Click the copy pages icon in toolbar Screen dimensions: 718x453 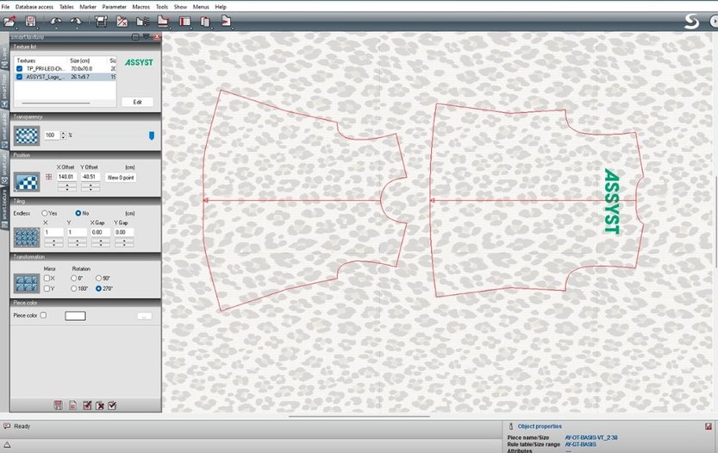coord(205,21)
